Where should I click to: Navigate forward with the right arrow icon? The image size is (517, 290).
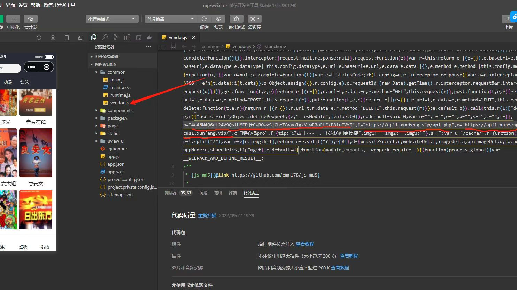[x=194, y=46]
